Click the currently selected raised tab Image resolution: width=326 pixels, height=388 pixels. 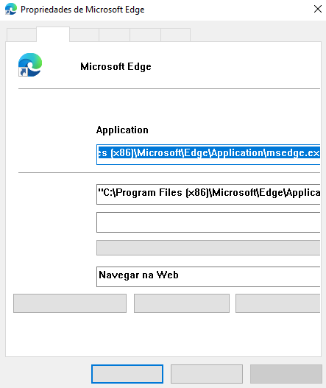click(53, 35)
